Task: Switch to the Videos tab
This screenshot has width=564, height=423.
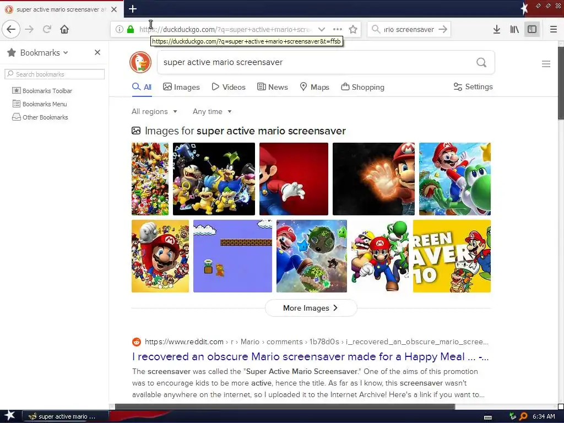Action: coord(229,87)
